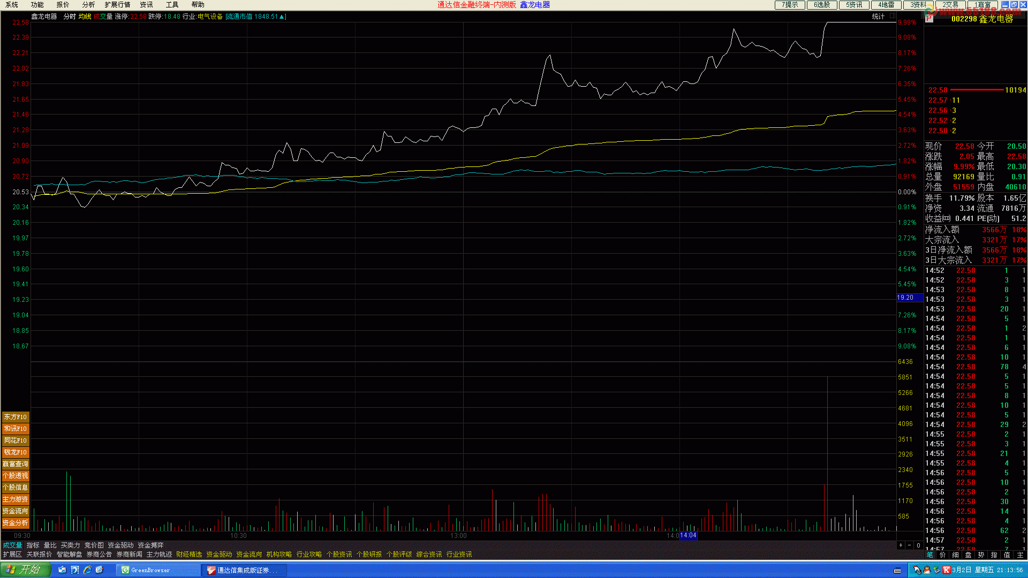Open the 券商新闻 bottom tab
This screenshot has width=1028, height=578.
click(130, 554)
